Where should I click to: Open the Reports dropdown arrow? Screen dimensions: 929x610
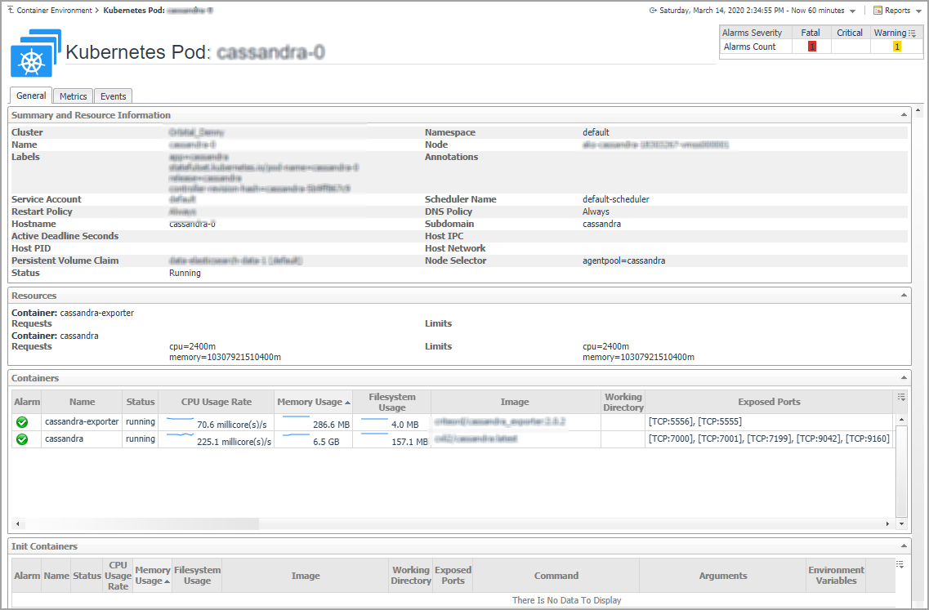(918, 11)
